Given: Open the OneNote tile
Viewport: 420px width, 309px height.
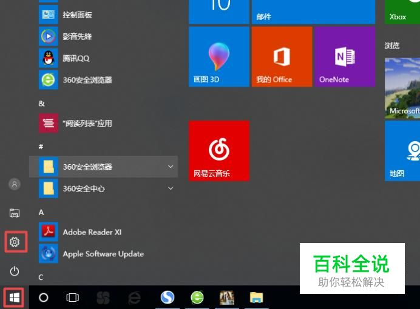Looking at the screenshot, I should 345,57.
